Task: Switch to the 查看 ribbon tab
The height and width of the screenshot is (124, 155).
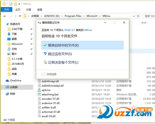Action: coord(40,10)
